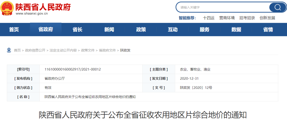287x120 pixels.
Task: Click the location pin breadcrumb icon
Action: tap(9, 50)
